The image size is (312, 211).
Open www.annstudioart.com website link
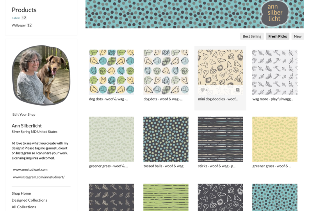point(30,170)
